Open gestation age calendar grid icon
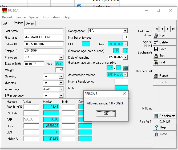Image resolution: width=178 pixels, height=150 pixels. 126,68
